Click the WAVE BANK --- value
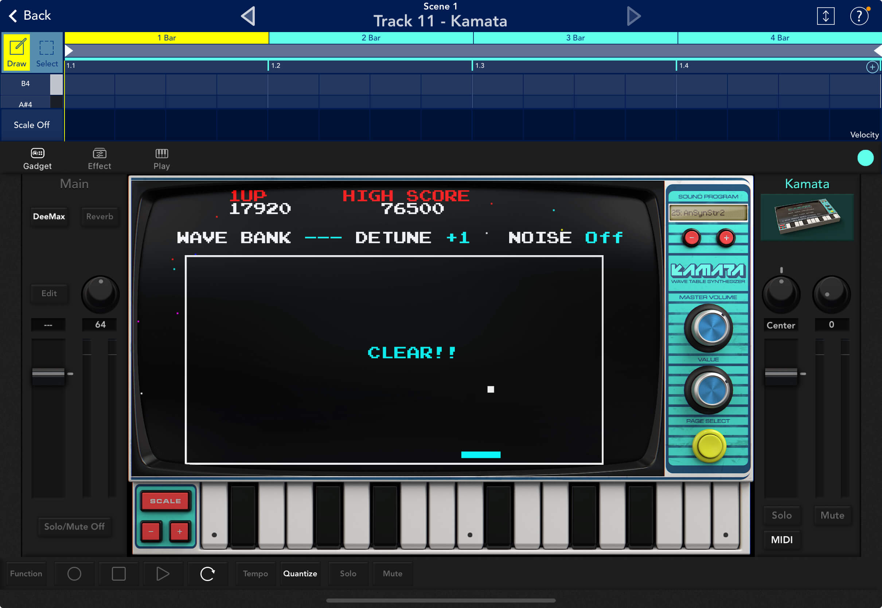The height and width of the screenshot is (608, 882). (323, 238)
